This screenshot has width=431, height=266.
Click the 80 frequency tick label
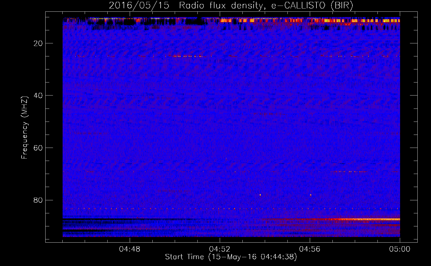click(x=38, y=200)
